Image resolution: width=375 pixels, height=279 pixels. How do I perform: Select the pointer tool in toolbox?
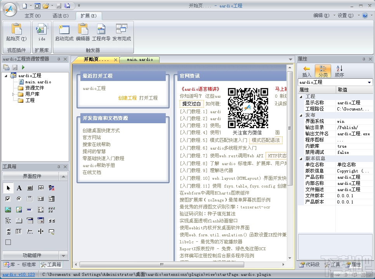[x=8, y=188]
